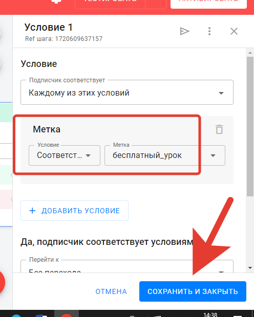Open the Соответст... condition dropdown

click(x=65, y=155)
